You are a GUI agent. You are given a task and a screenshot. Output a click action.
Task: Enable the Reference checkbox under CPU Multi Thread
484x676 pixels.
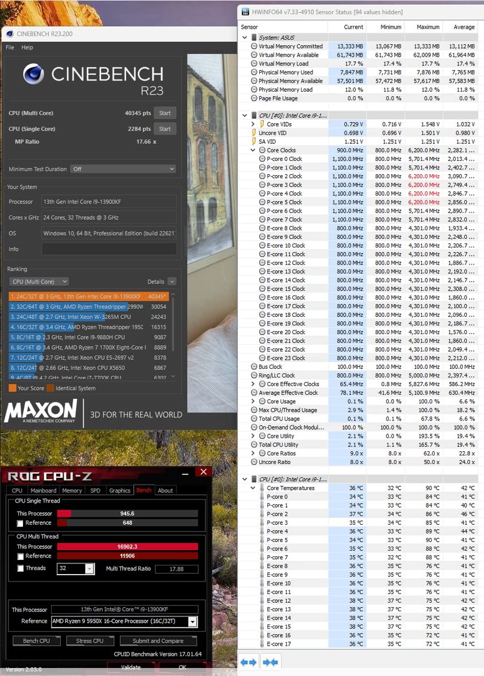pyautogui.click(x=21, y=556)
